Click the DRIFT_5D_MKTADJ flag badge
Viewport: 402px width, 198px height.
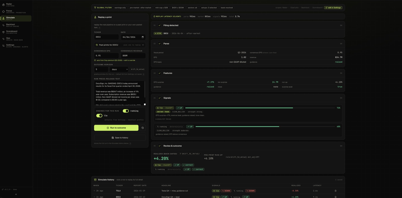tap(189, 154)
